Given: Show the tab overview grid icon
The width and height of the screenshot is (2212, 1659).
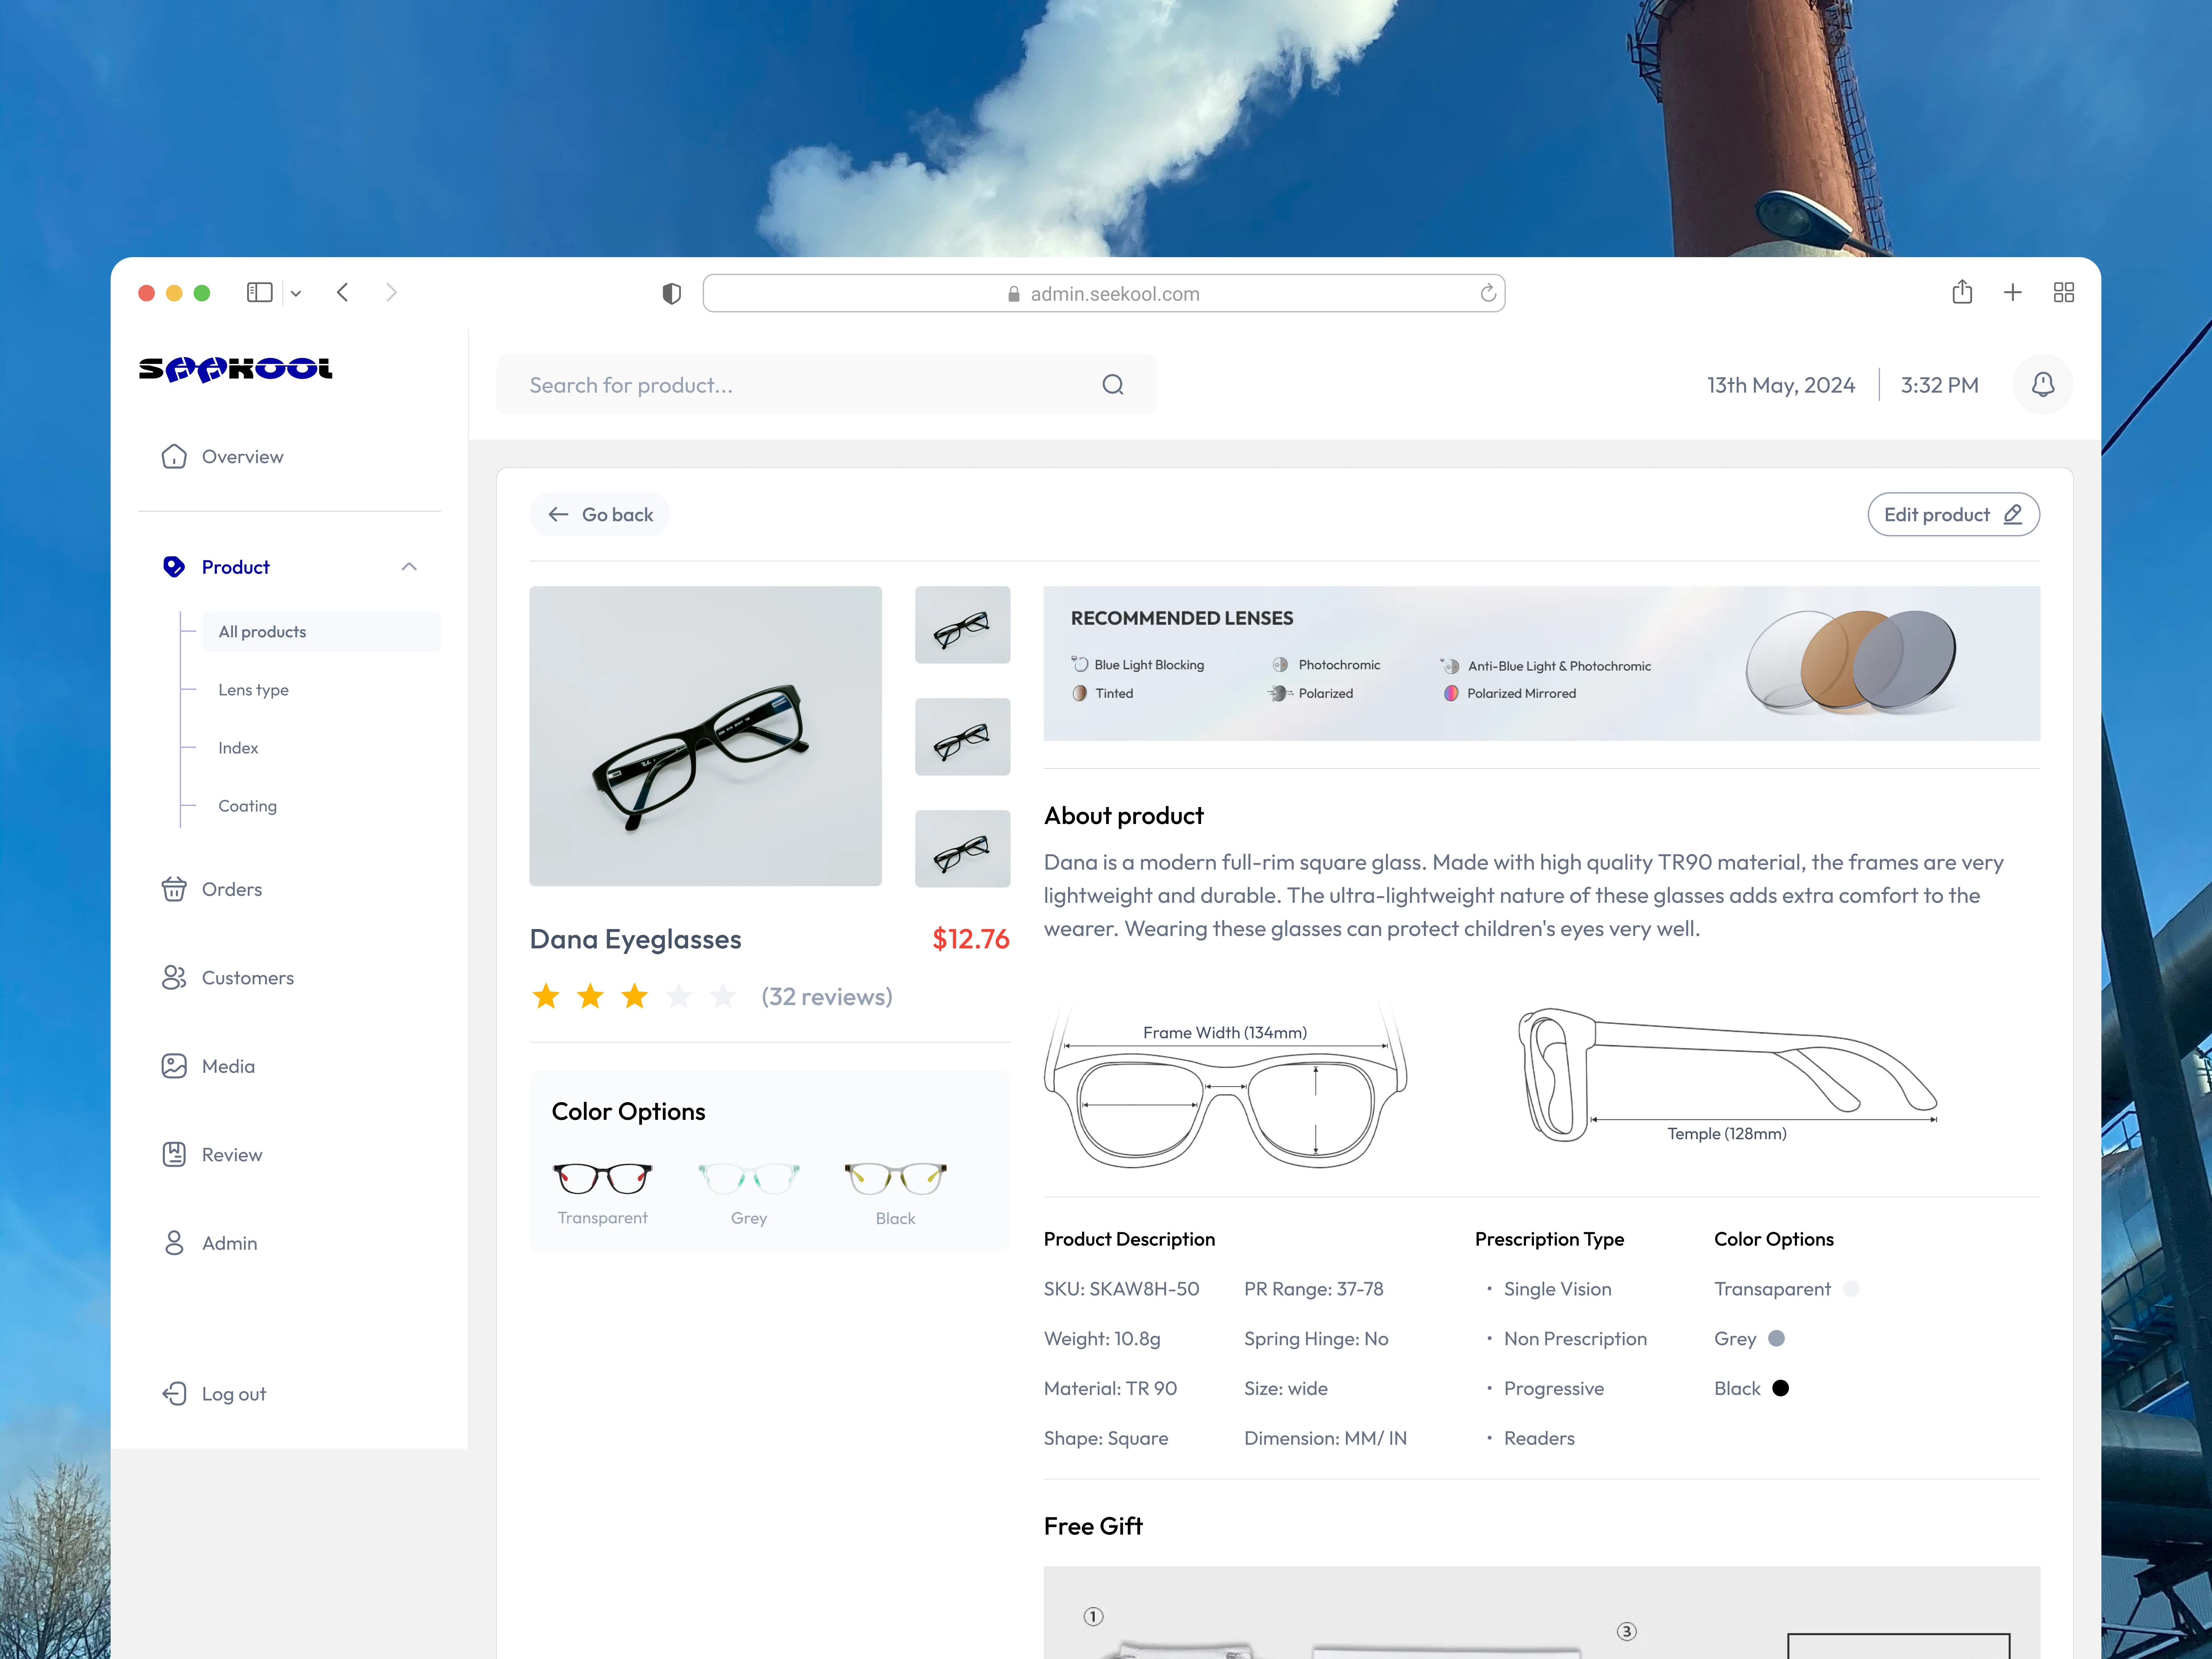Looking at the screenshot, I should coord(2064,292).
